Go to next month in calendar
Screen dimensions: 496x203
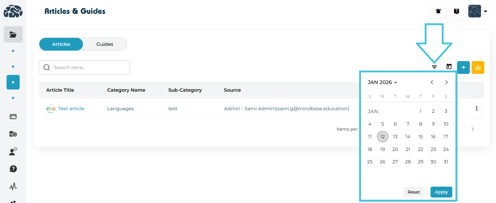(447, 82)
